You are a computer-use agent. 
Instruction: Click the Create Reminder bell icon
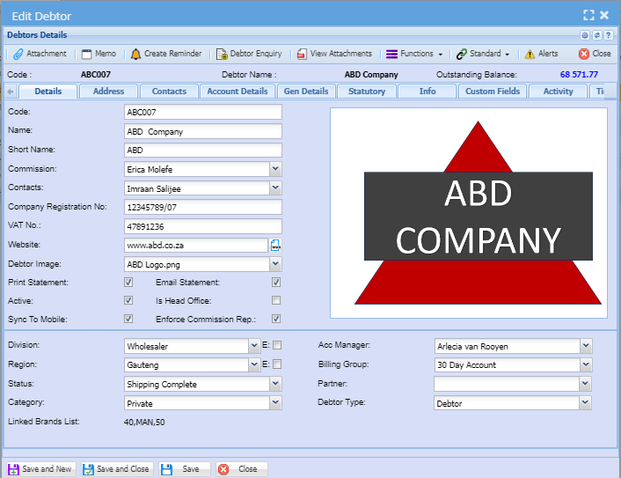pyautogui.click(x=135, y=54)
